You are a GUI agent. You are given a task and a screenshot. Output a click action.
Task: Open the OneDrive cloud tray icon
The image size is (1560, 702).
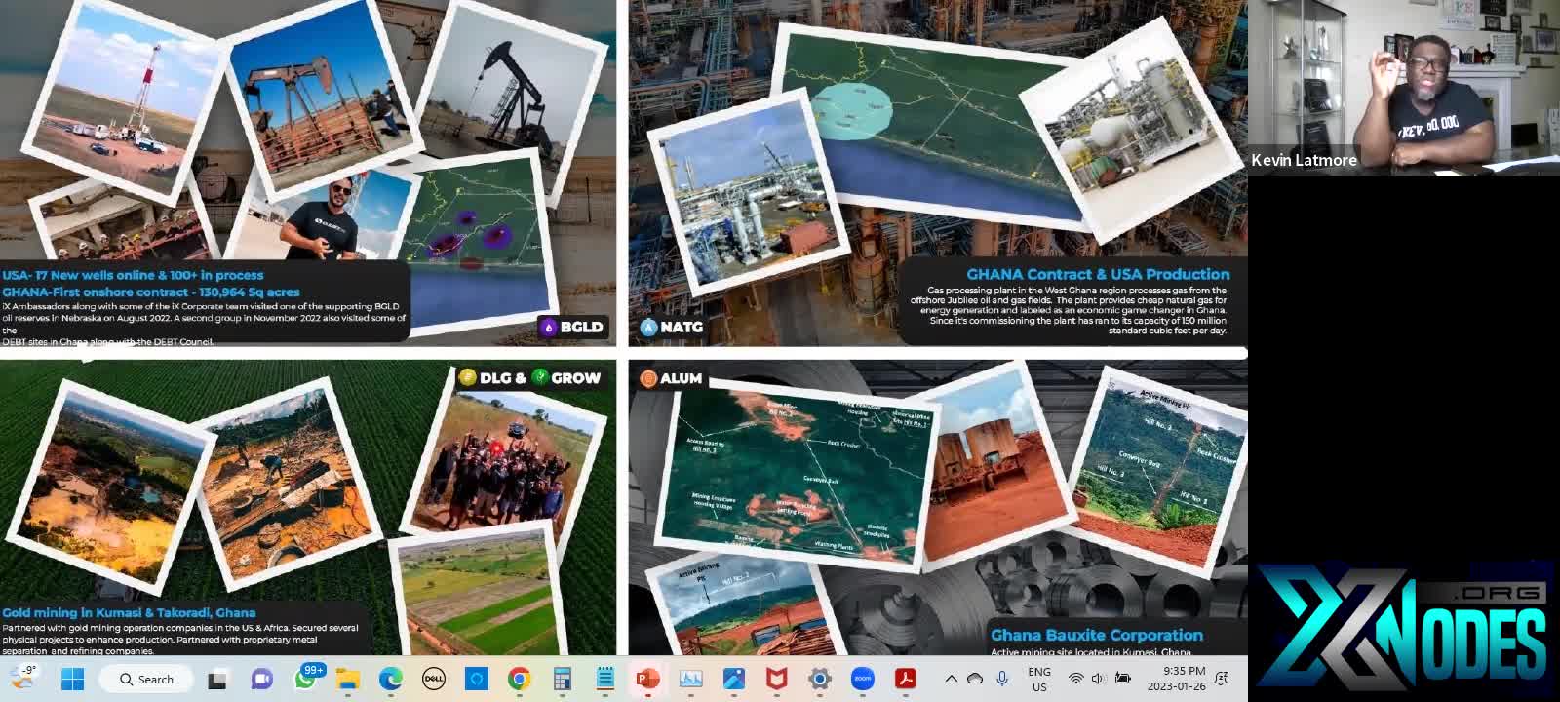[976, 679]
